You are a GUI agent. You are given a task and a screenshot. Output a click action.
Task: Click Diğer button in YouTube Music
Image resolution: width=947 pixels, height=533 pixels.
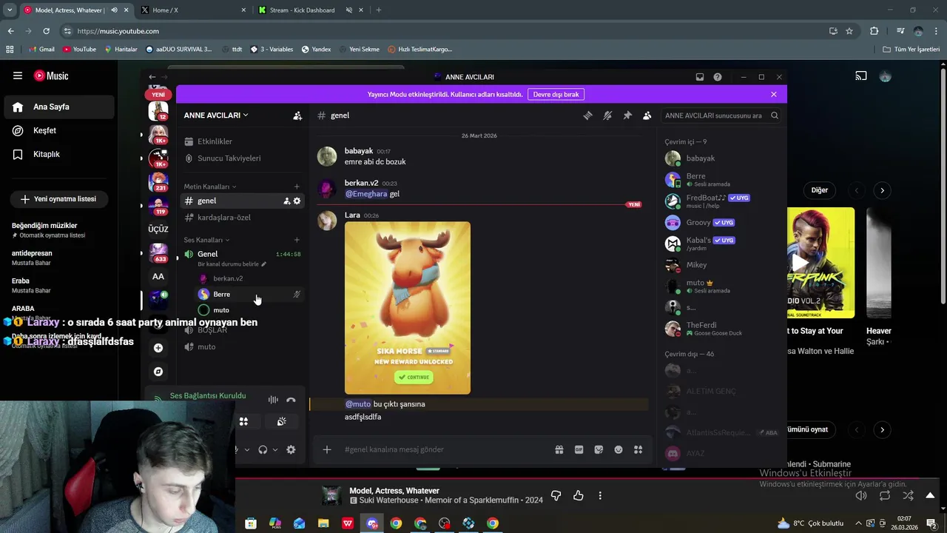[820, 190]
